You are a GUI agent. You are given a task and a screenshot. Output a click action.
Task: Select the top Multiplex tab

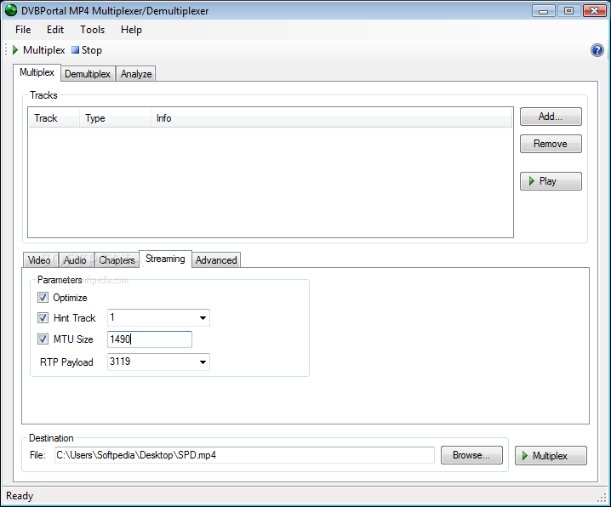click(37, 72)
